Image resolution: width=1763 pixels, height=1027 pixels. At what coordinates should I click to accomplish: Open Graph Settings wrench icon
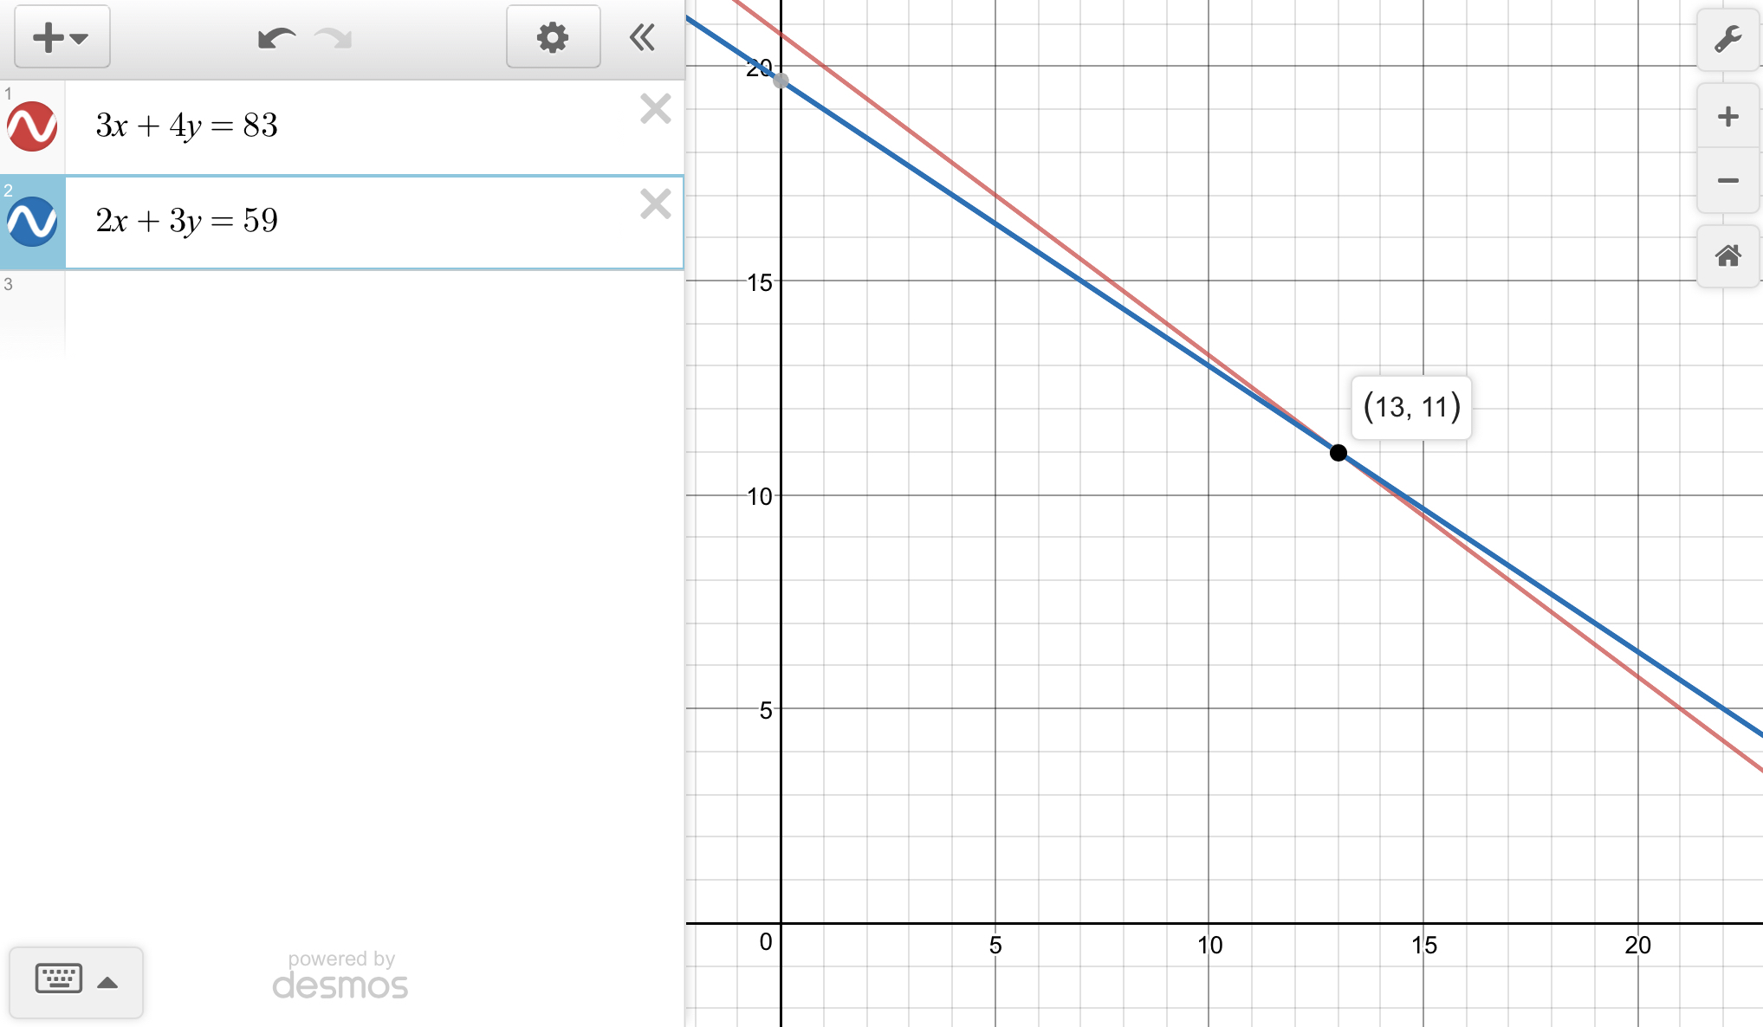click(x=1727, y=39)
